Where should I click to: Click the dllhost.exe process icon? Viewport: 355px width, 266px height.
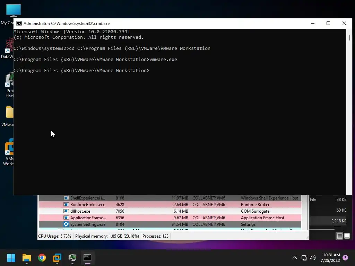(x=66, y=211)
